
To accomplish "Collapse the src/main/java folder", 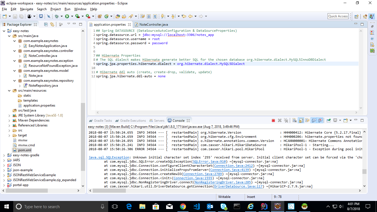I will pyautogui.click(x=9, y=36).
